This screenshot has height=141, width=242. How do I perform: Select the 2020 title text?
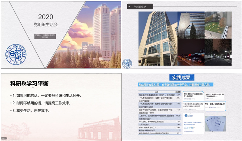pos(45,17)
